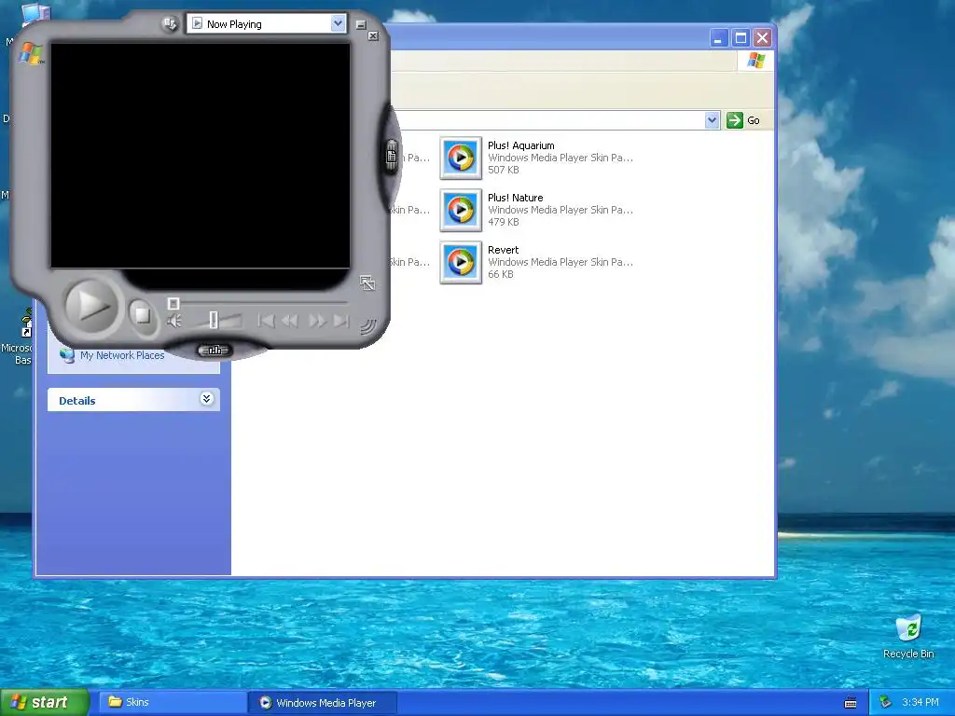Click the Windows logo on Media Player skin
955x716 pixels.
tap(31, 53)
